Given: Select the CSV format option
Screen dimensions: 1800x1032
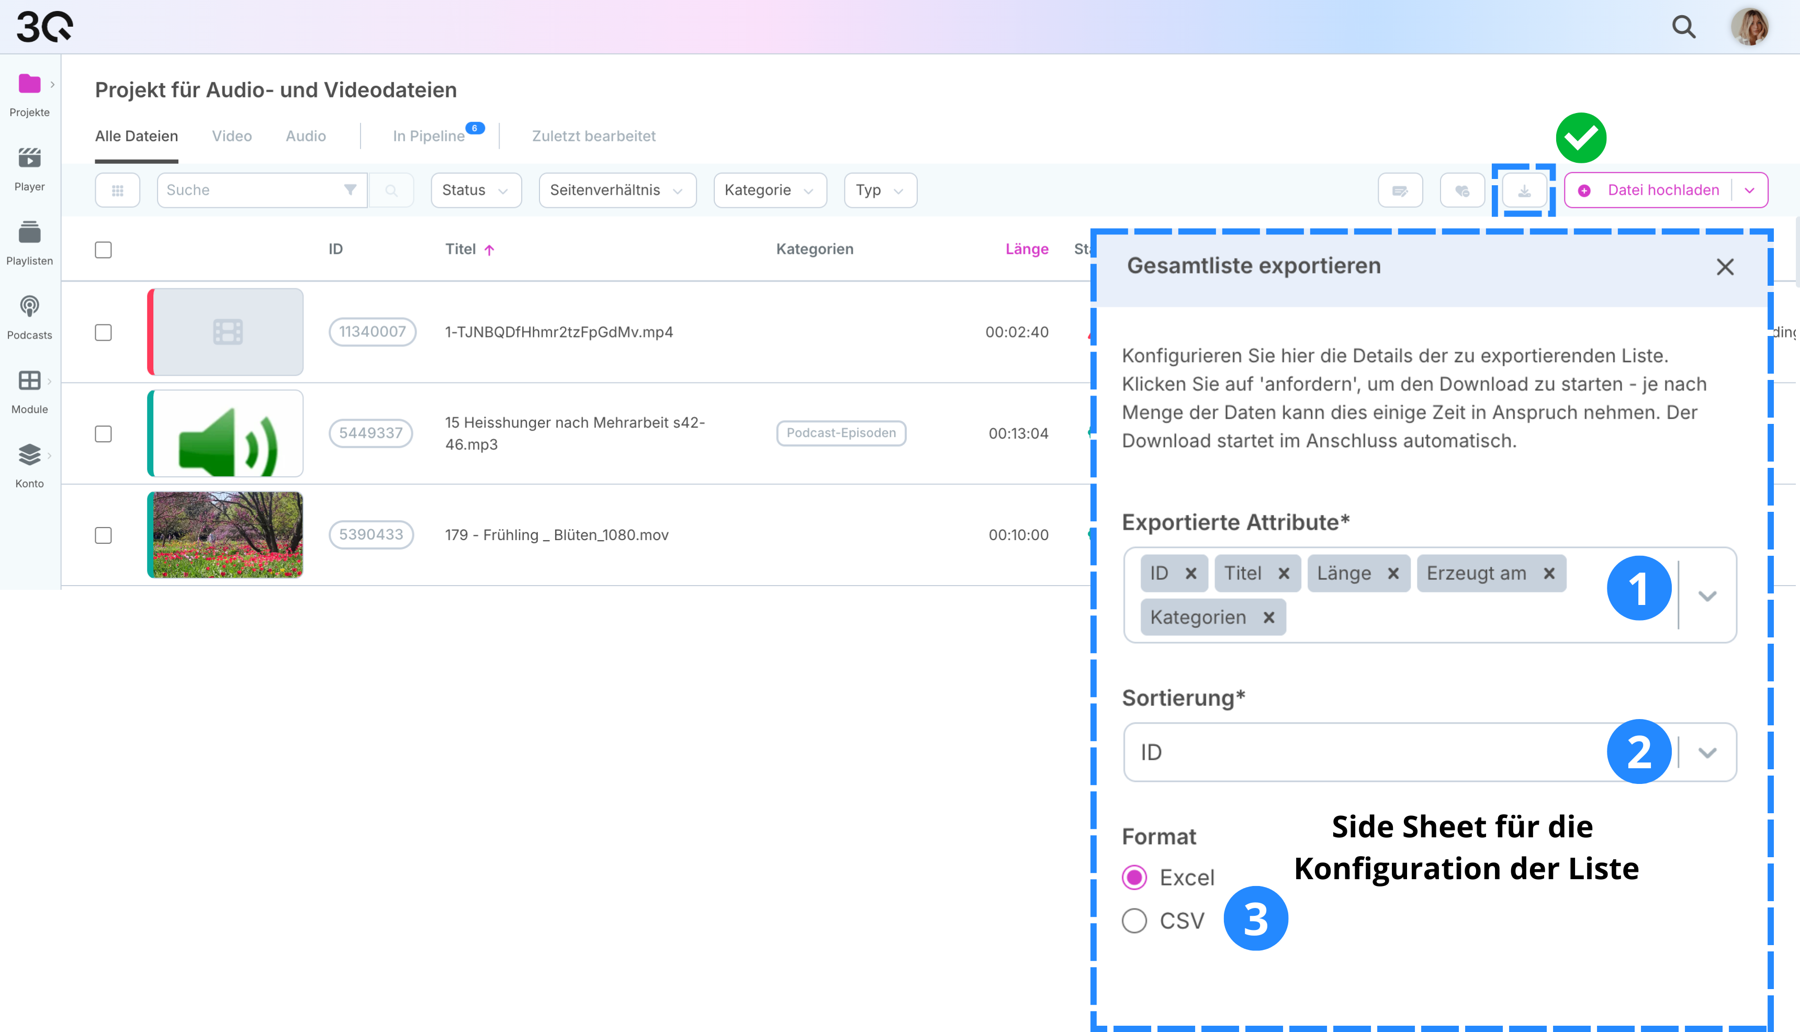Looking at the screenshot, I should 1134,921.
